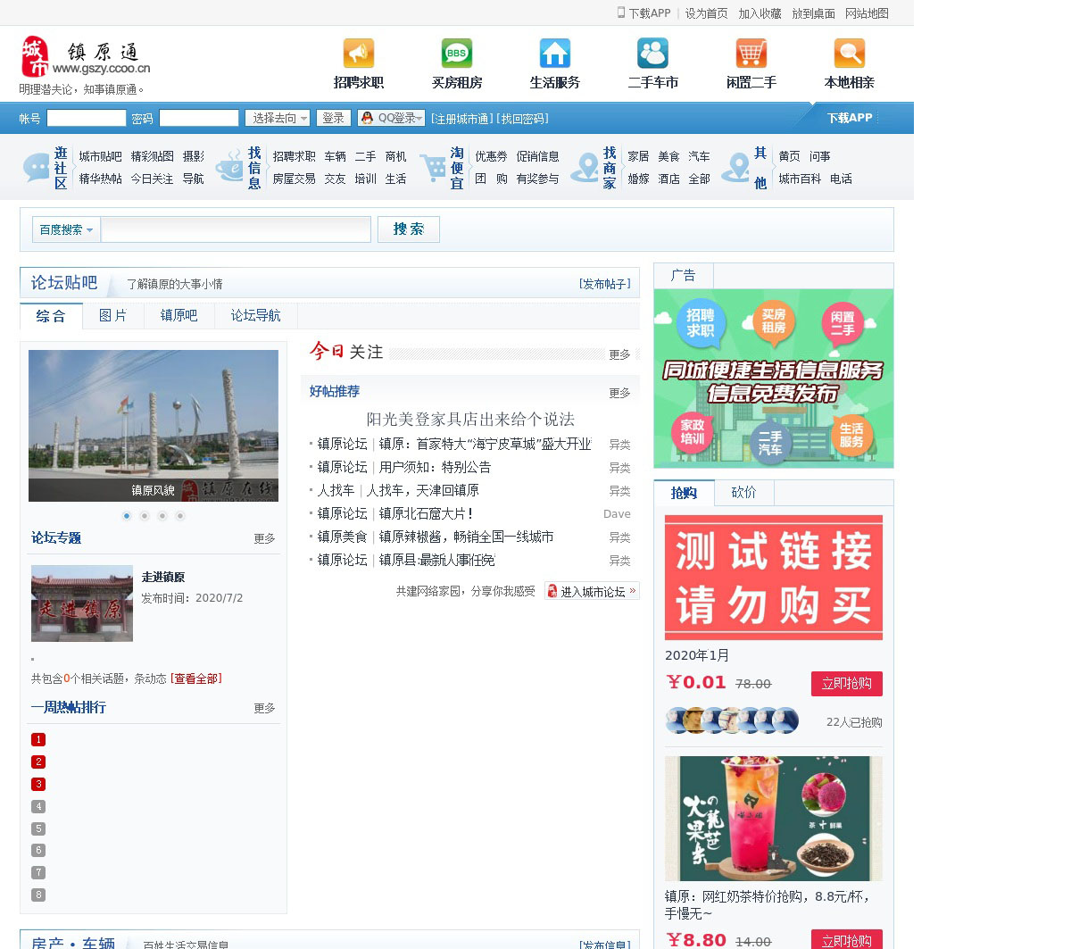Click the 镇原通 site logo
Viewport: 1071px width, 949px height.
86,57
